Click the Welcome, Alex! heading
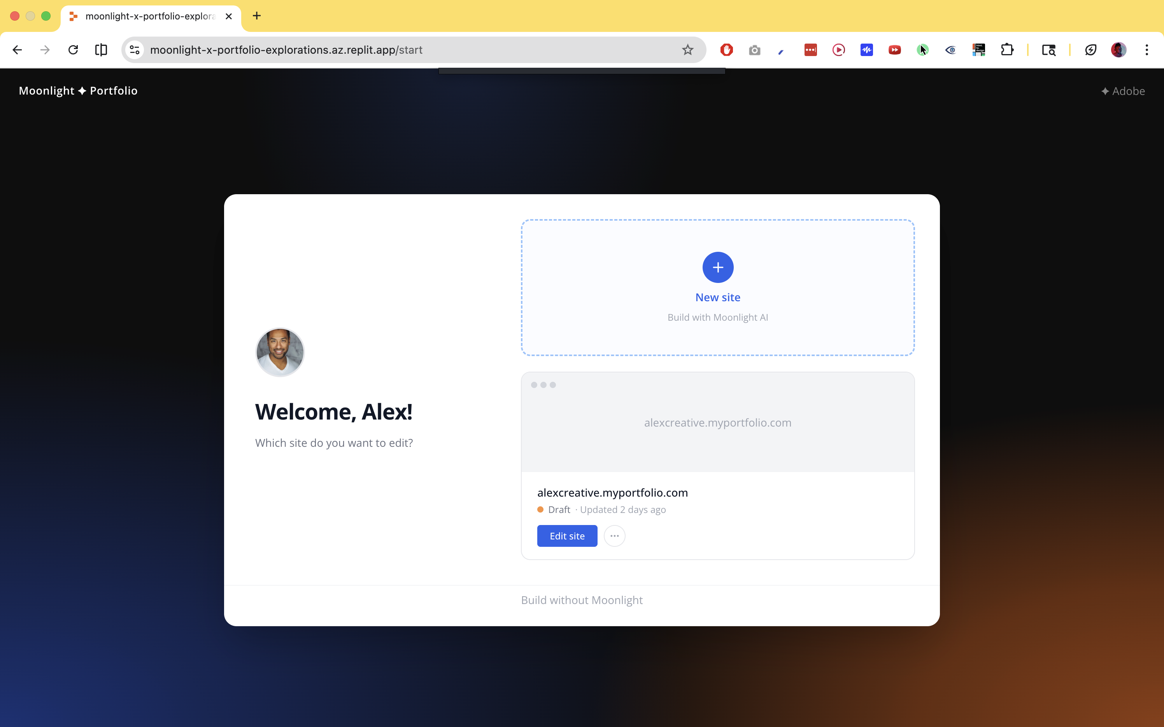Screen dimensions: 1164x727 [333, 412]
